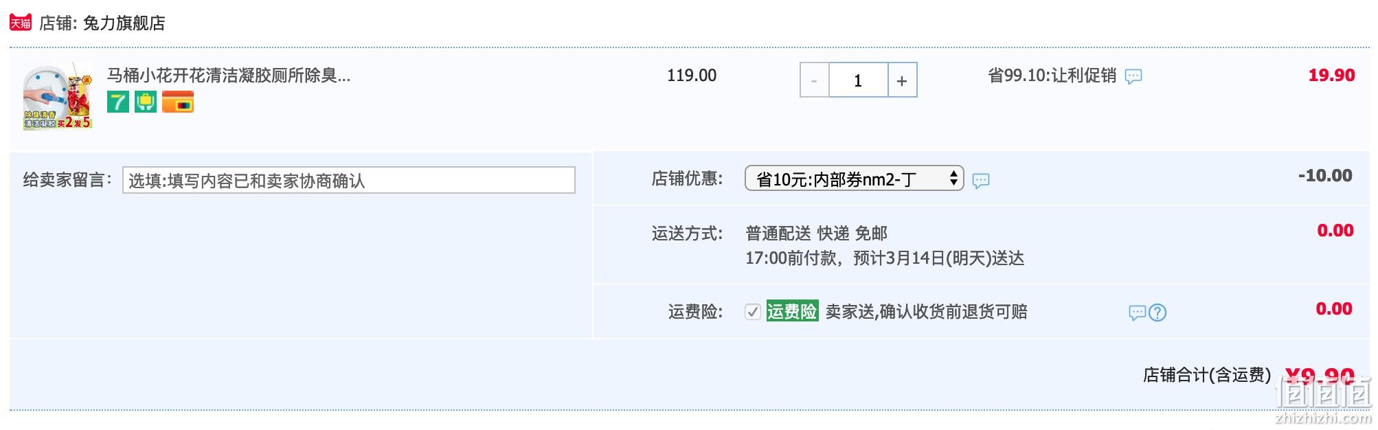Click comment bubble in 运费险 row
The width and height of the screenshot is (1378, 430).
click(1138, 313)
